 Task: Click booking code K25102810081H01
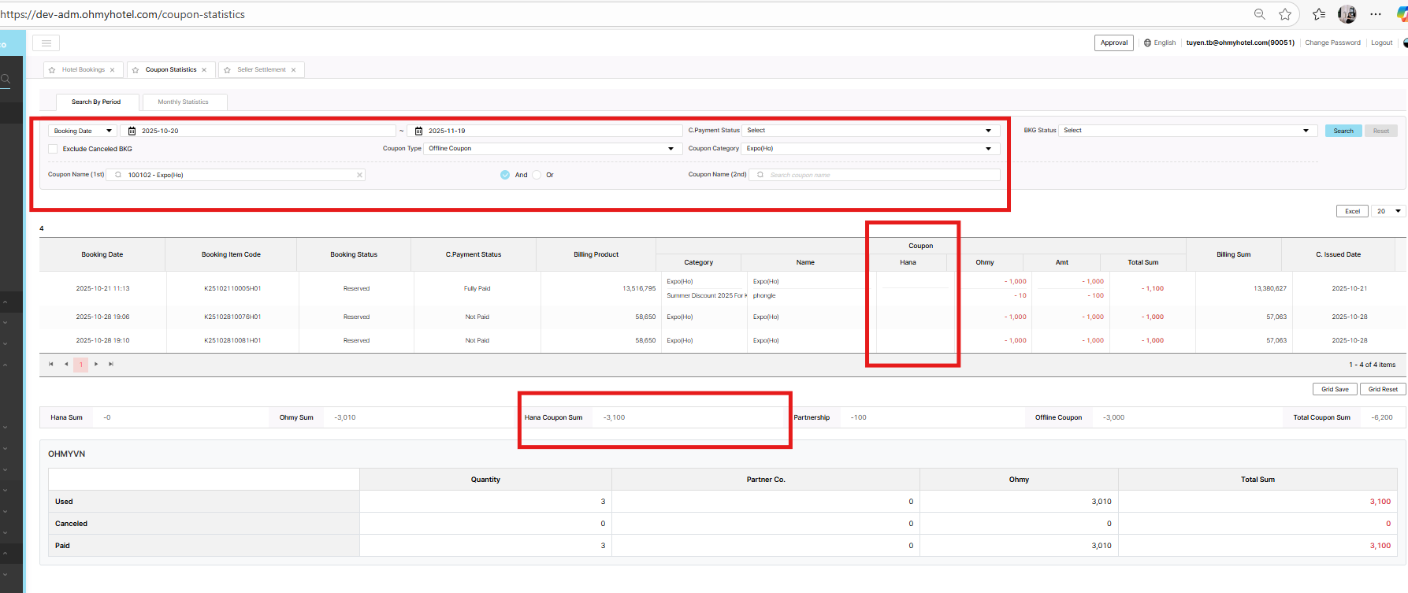pyautogui.click(x=232, y=340)
